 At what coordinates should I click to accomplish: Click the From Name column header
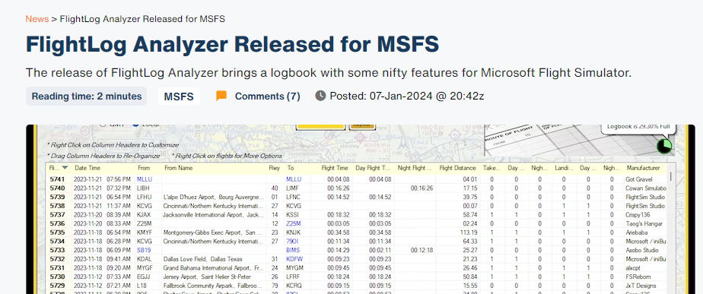pyautogui.click(x=178, y=168)
